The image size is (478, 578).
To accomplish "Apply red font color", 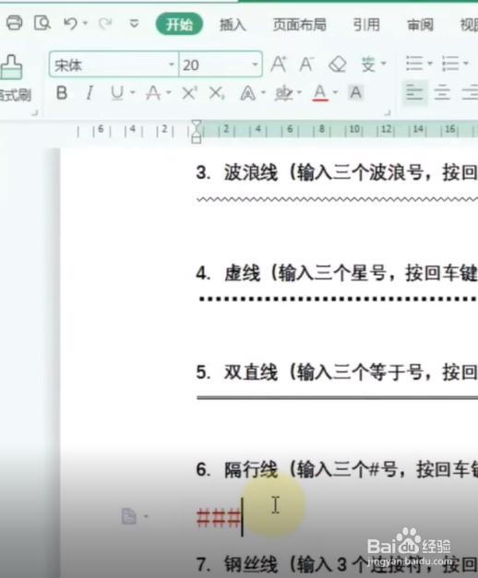I will 320,93.
